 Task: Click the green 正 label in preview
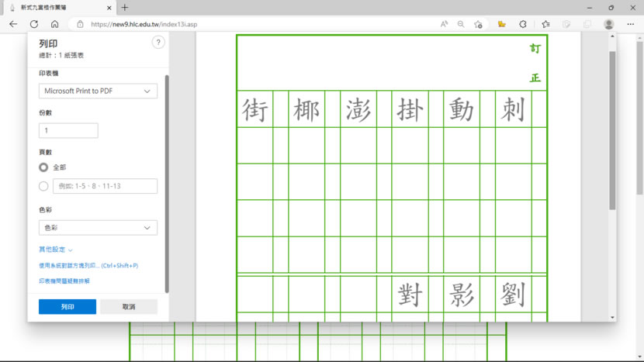(x=535, y=78)
